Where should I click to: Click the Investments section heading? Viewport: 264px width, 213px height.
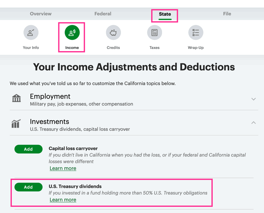(x=49, y=122)
